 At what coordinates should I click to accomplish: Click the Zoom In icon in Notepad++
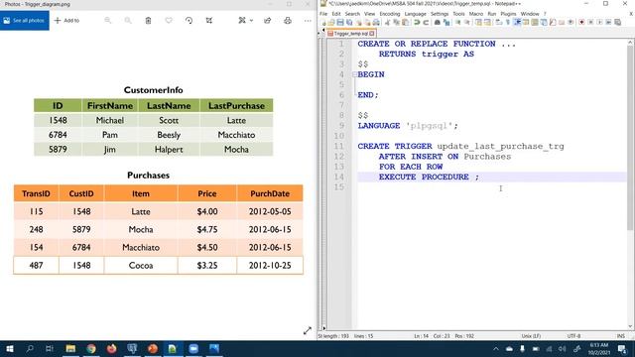tap(458, 22)
